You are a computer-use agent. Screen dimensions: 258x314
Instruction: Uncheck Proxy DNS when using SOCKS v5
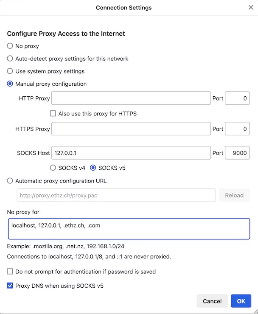coord(10,286)
